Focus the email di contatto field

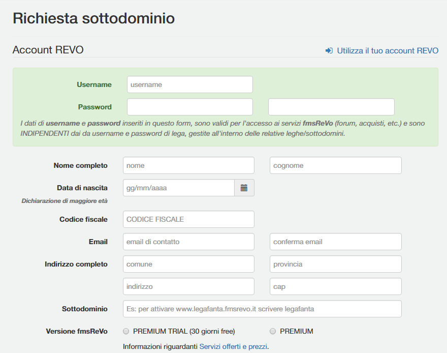(188, 242)
